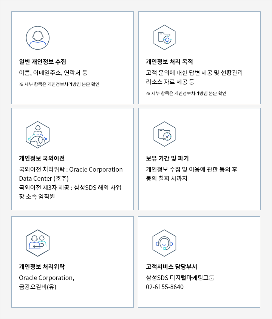Click the 금강오길비(유) text

37,287
